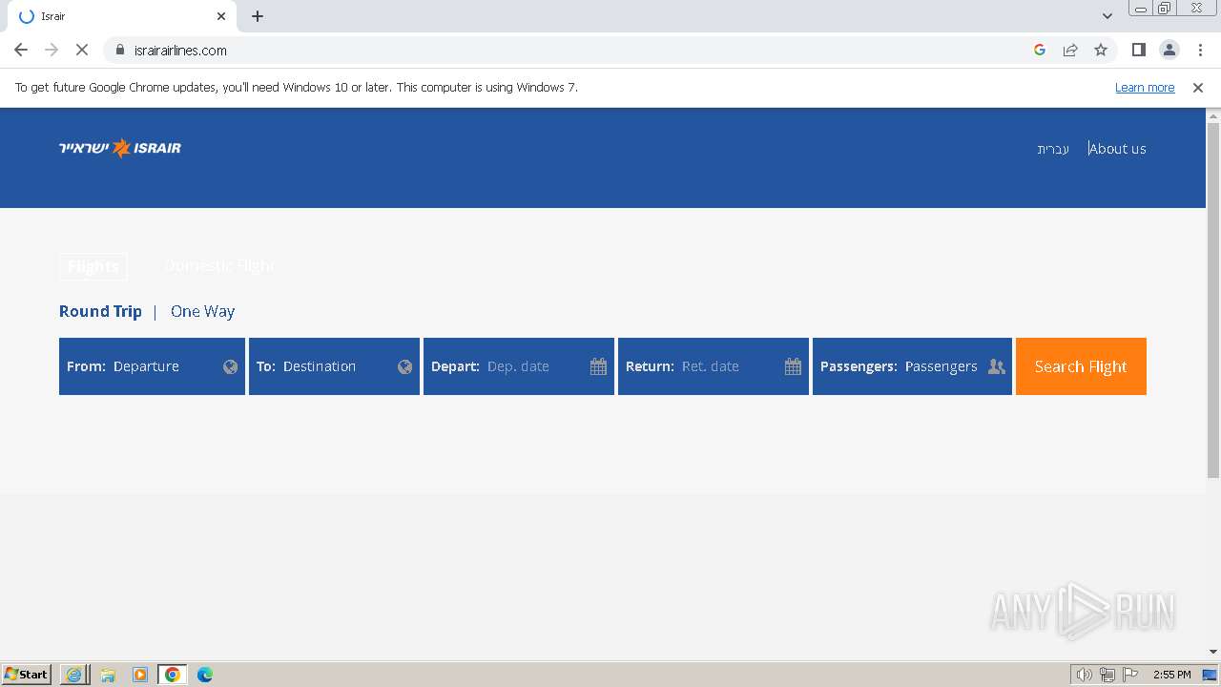Screen dimensions: 1221x687
Task: Open Windows Media Player from the taskbar
Action: tap(140, 675)
